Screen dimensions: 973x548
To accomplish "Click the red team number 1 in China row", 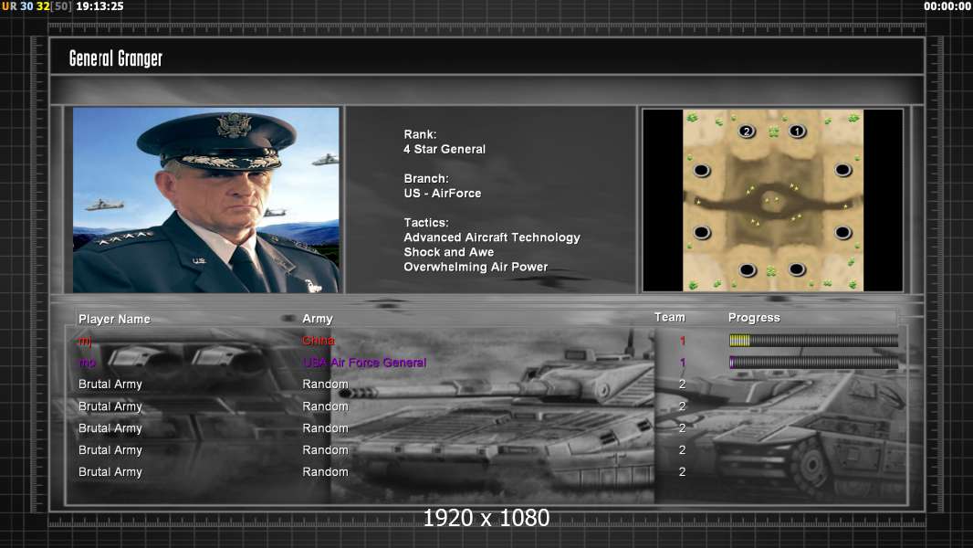I will [x=683, y=340].
